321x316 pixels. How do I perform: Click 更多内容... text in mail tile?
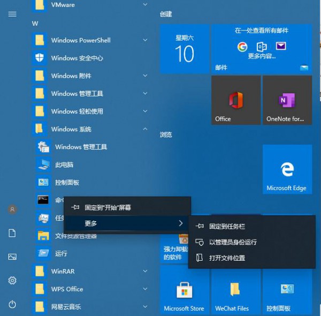pos(262,56)
